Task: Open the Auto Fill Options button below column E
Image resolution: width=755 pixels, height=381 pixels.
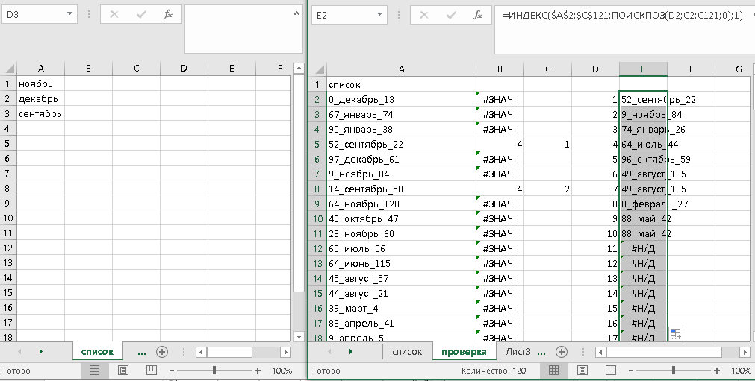Action: (675, 334)
